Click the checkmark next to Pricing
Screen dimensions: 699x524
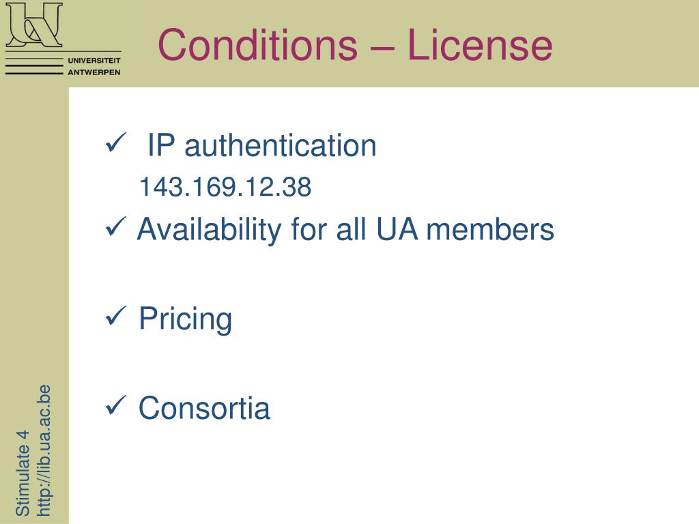pyautogui.click(x=116, y=316)
